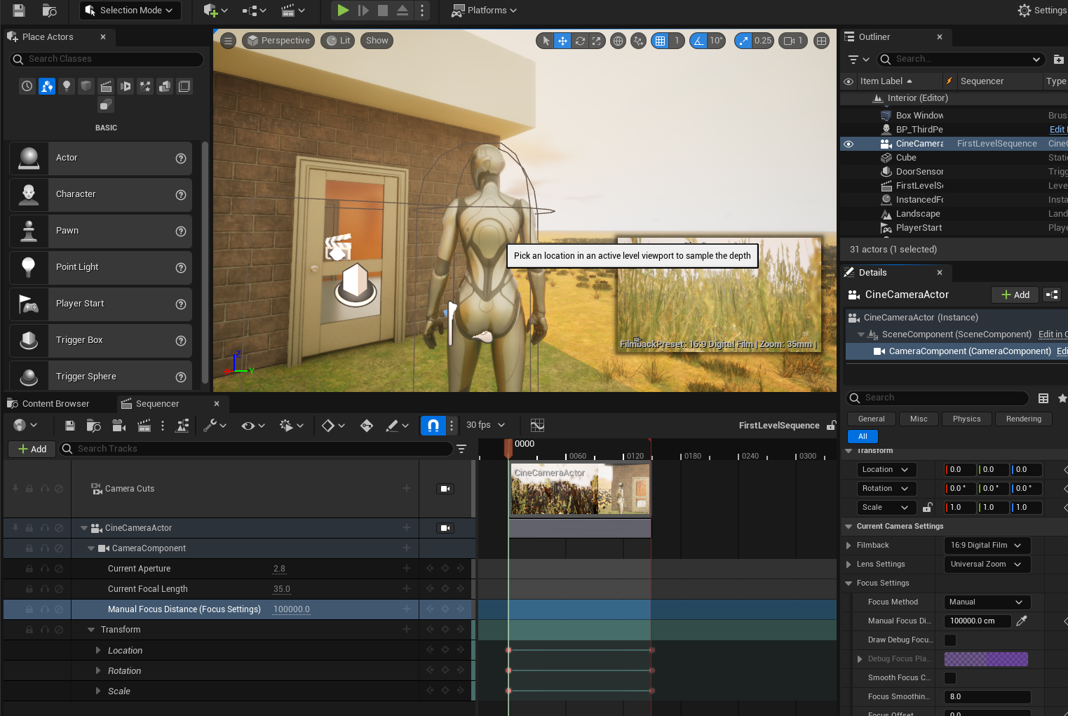Save the current level using the floppy icon
This screenshot has height=716, width=1068.
pos(19,10)
